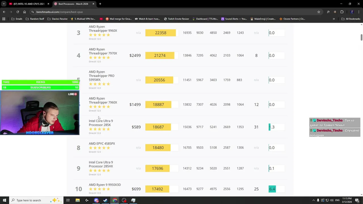363x204 pixels.
Task: Reload the benchmarks page
Action: (18, 12)
